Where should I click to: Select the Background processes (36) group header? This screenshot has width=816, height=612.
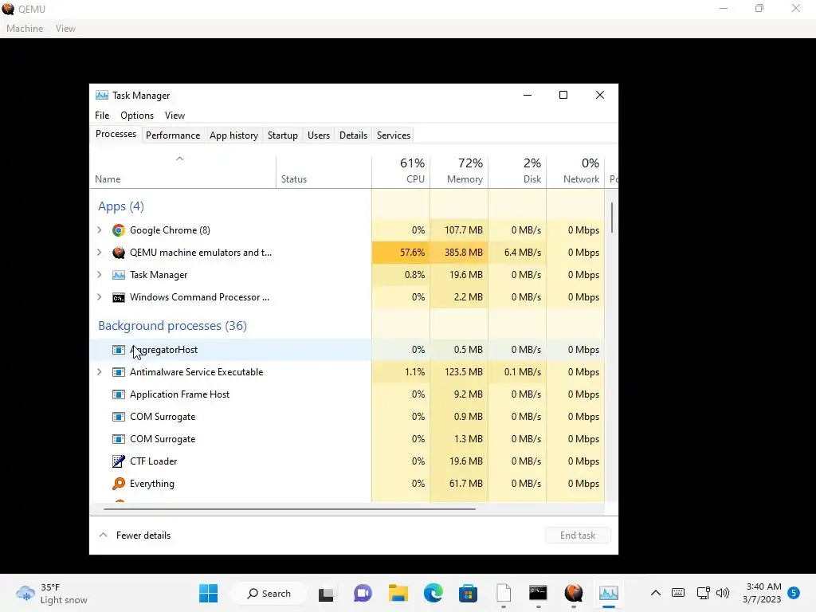[x=172, y=326]
